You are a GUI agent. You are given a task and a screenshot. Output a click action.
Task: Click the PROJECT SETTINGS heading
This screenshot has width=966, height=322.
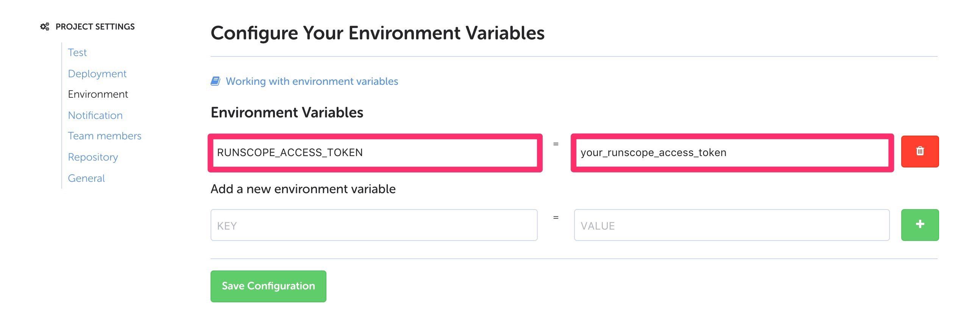[95, 27]
